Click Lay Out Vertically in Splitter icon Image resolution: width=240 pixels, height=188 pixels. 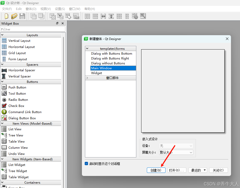tap(111, 16)
